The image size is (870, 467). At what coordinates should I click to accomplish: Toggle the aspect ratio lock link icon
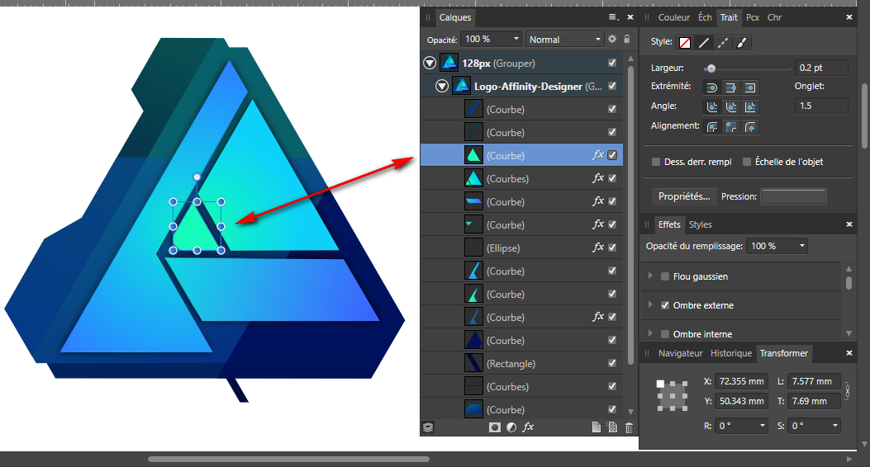(847, 391)
